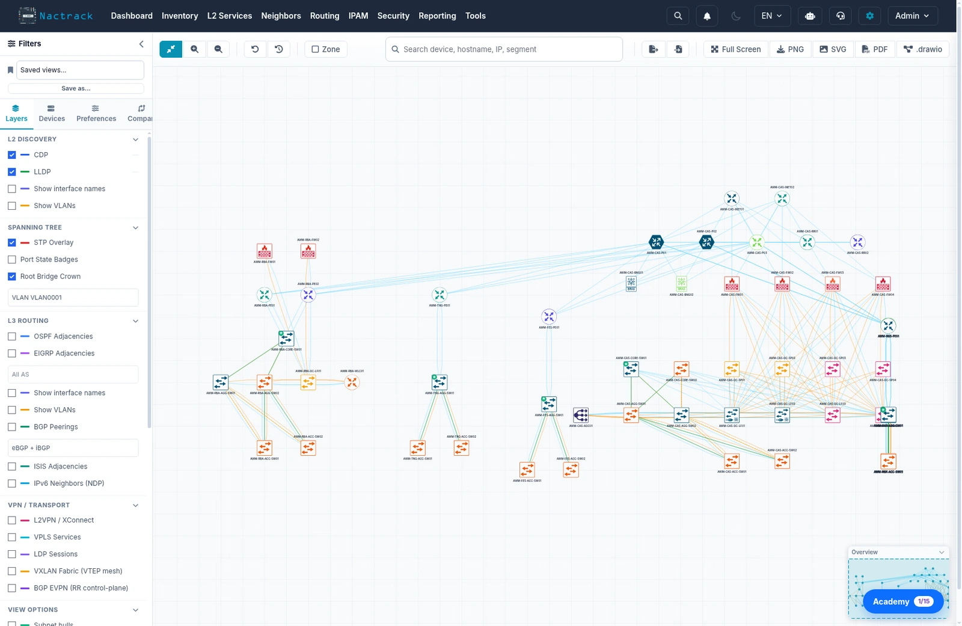Open the Inventory menu

tap(180, 16)
